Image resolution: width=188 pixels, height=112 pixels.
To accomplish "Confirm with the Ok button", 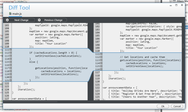I will 163,106.
